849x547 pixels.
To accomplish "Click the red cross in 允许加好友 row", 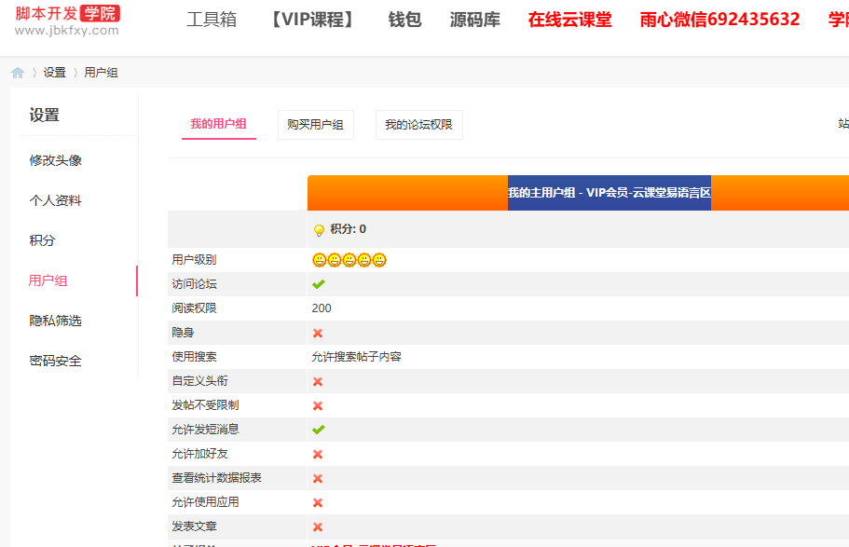I will point(318,455).
